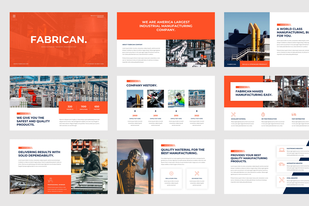Click the 'About Fabrican Company' subheading
This screenshot has height=206, width=309.
pyautogui.click(x=132, y=45)
